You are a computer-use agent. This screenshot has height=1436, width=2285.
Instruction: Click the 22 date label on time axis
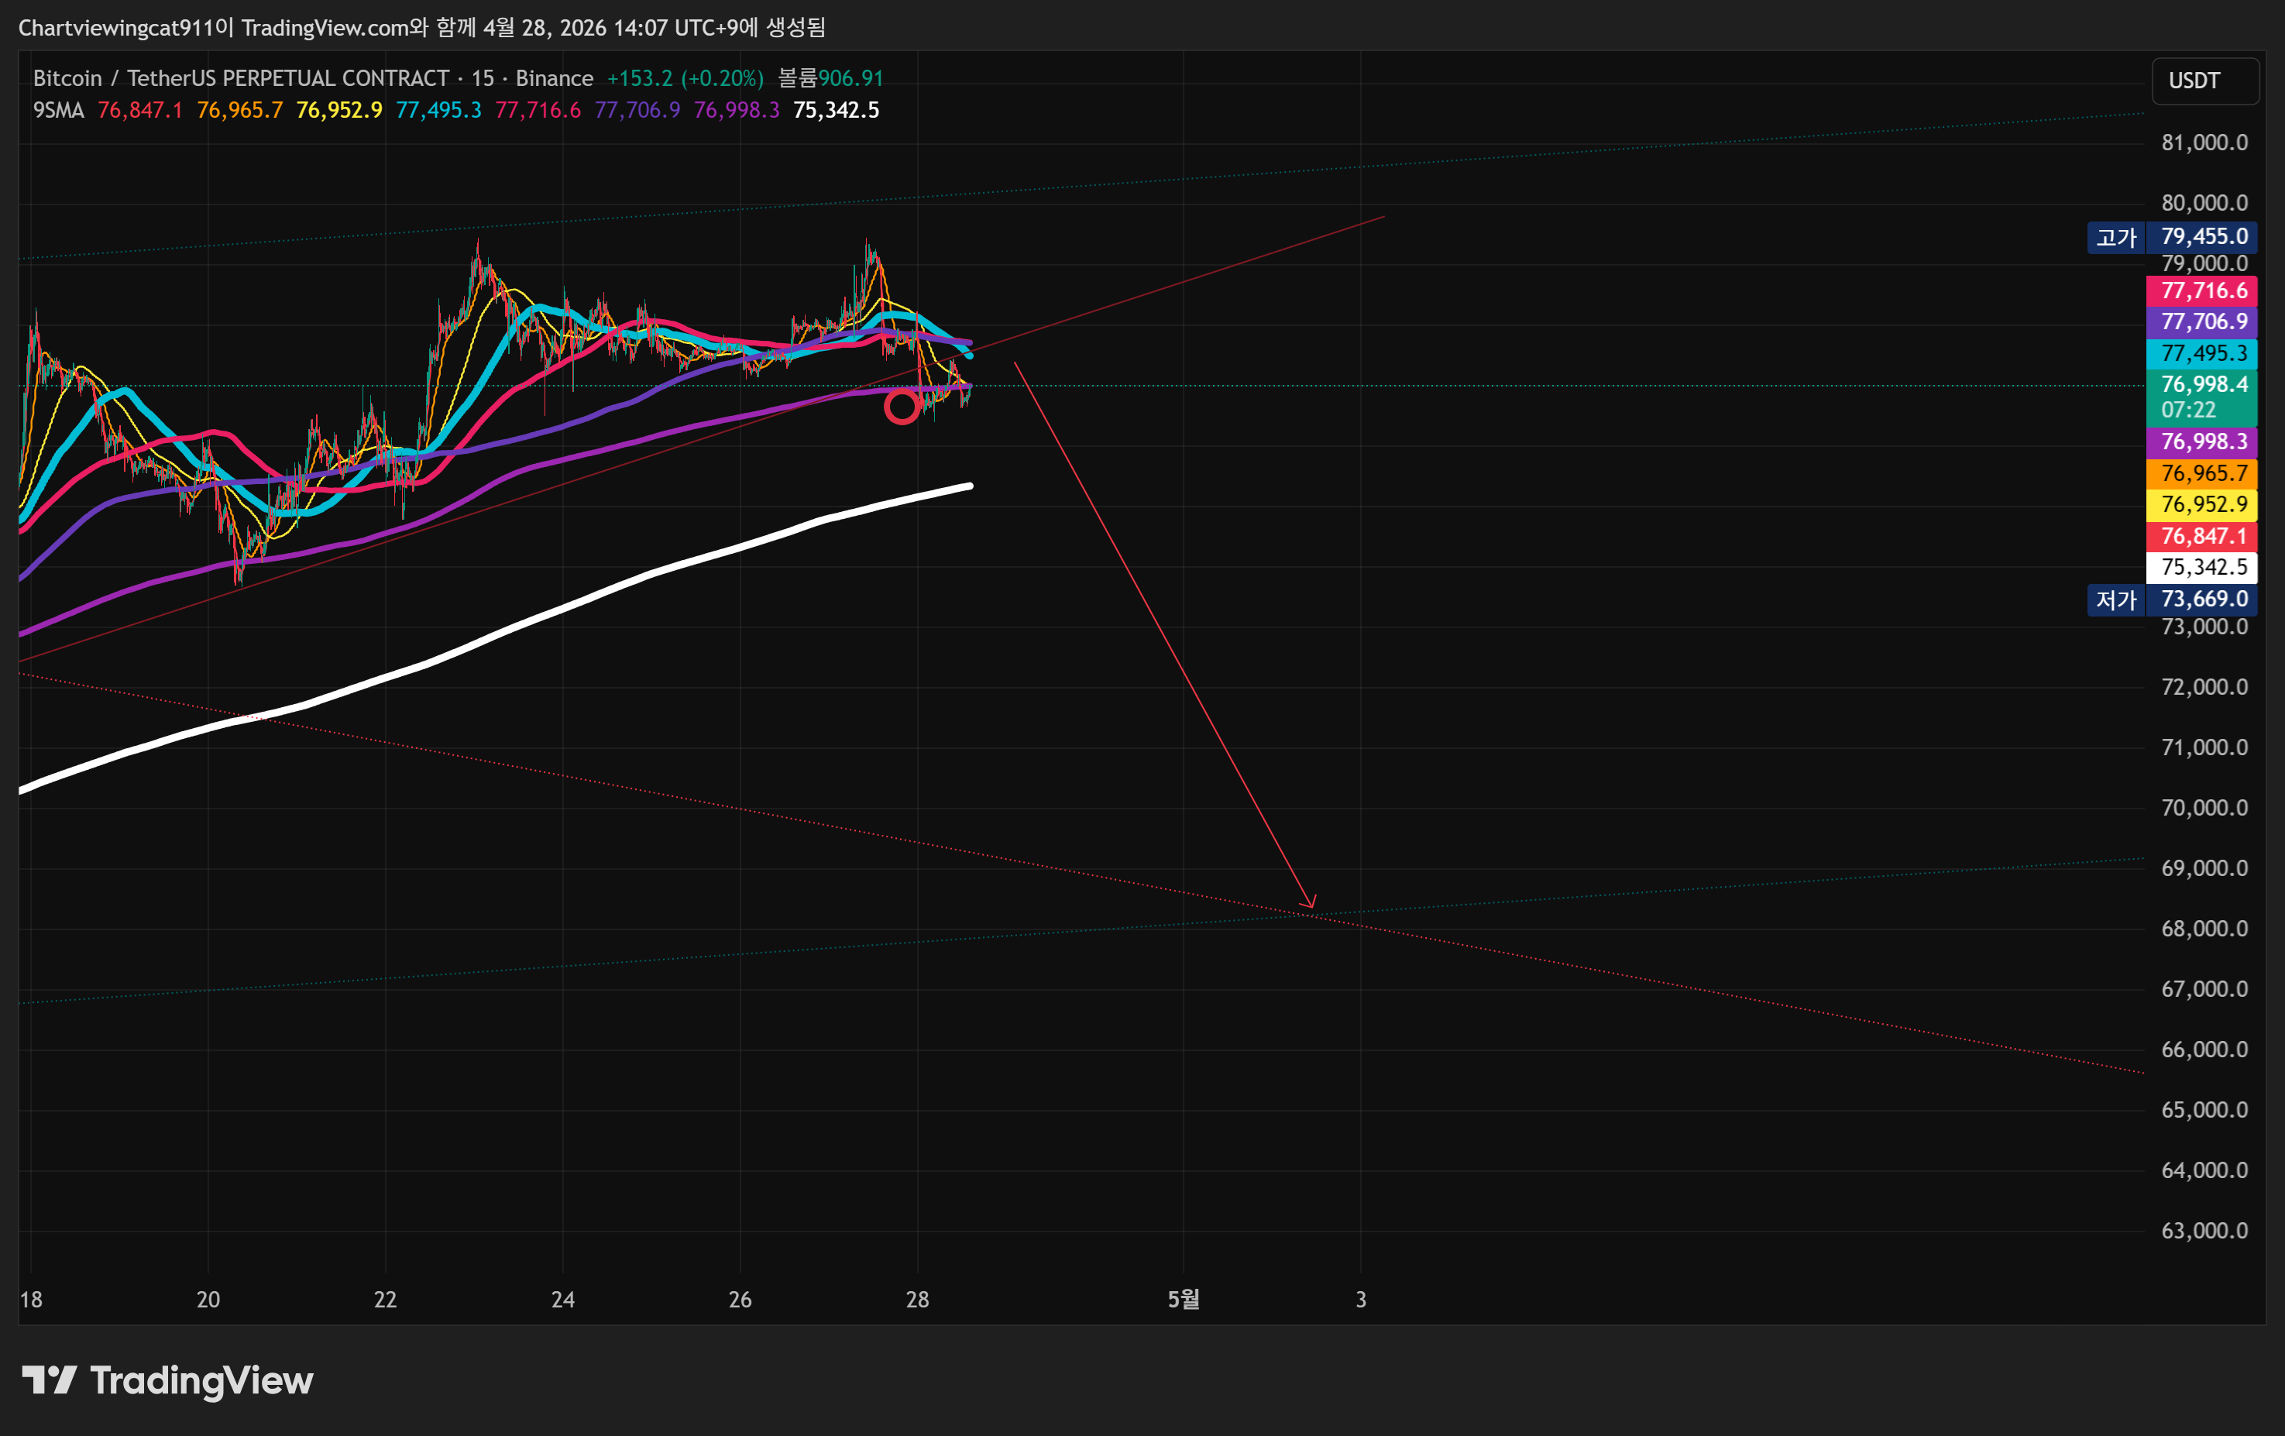pos(385,1298)
